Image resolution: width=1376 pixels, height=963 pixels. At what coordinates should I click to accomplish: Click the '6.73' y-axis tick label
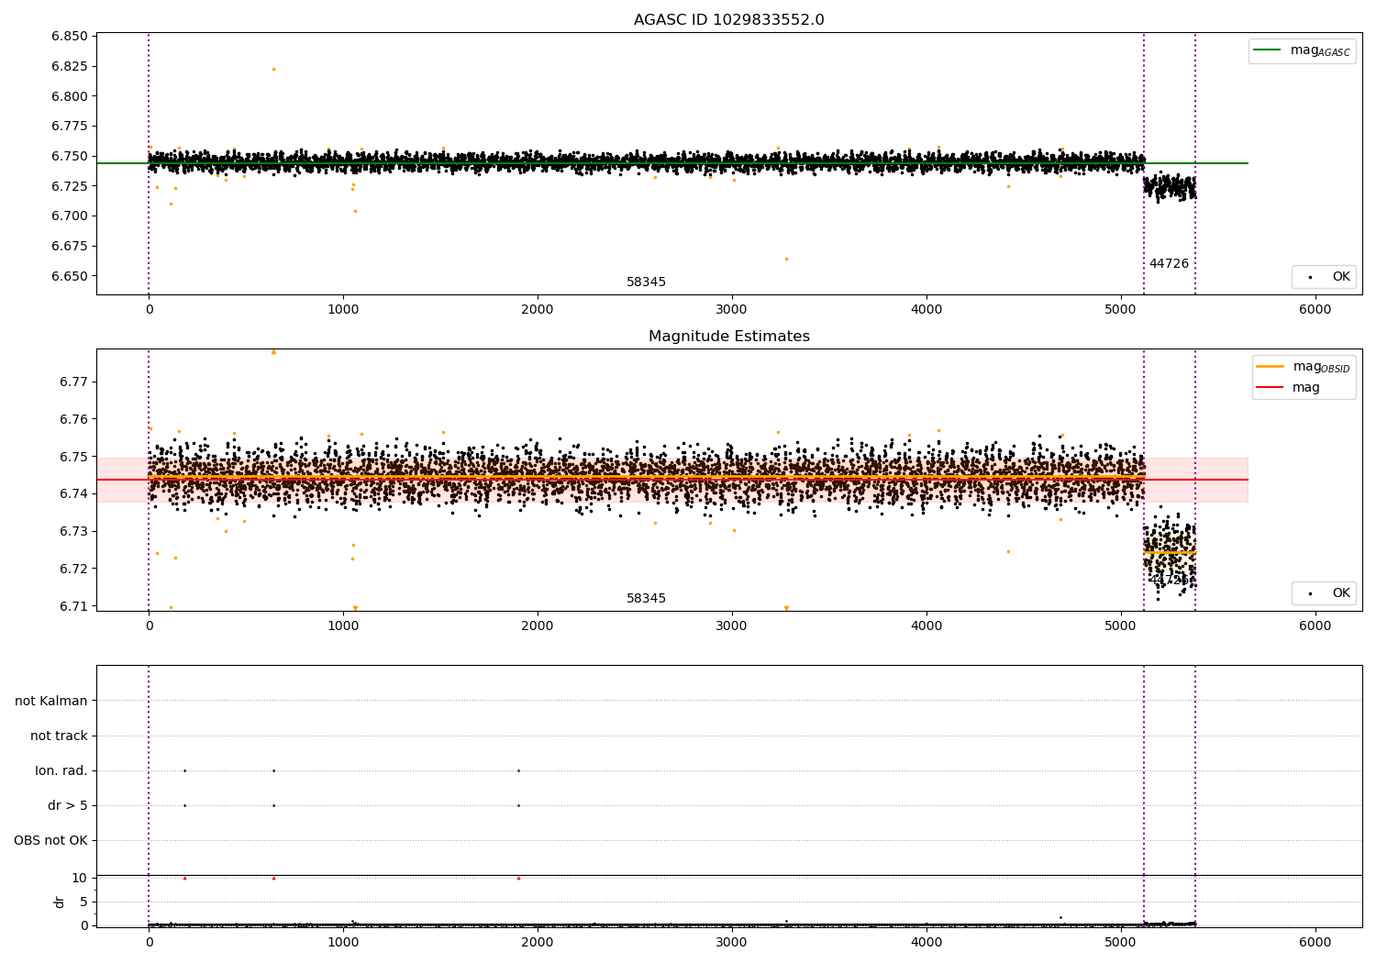click(x=73, y=531)
